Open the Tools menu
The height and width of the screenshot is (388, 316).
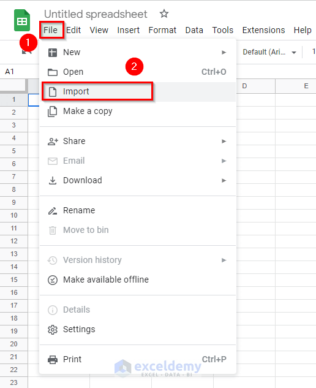point(222,30)
